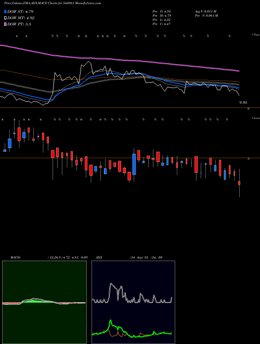
Task: Click the 'Avg V: 0.011 M' volume text
Action: pos(205,11)
